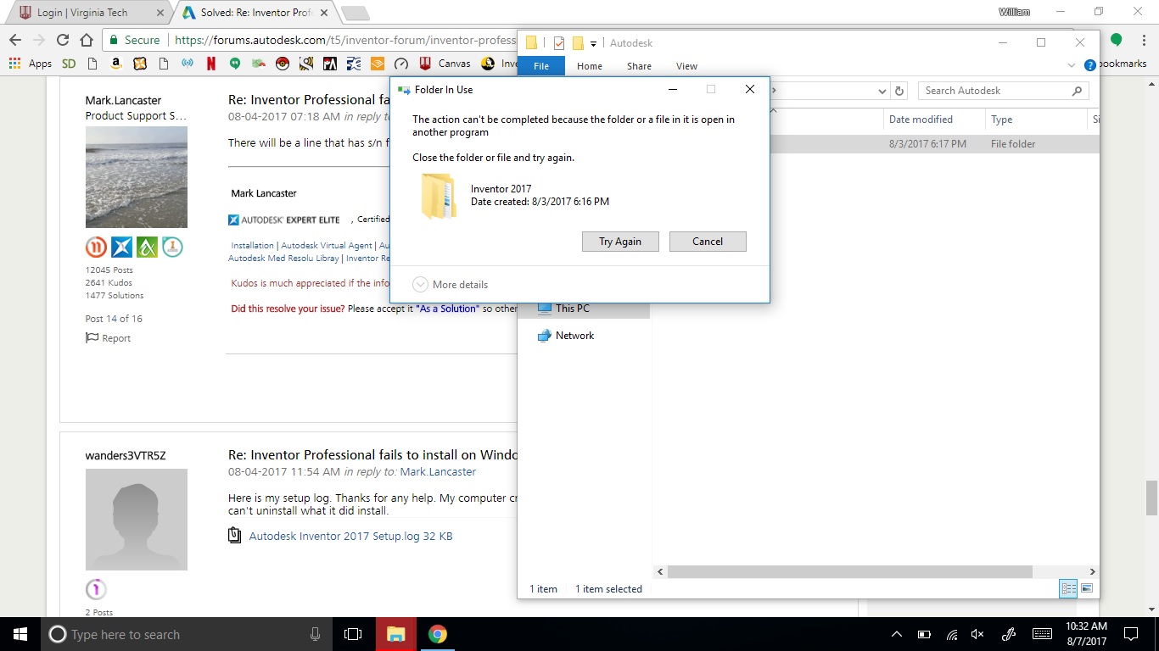
Task: Click the search magnifier in Search Autodesk box
Action: (1077, 91)
